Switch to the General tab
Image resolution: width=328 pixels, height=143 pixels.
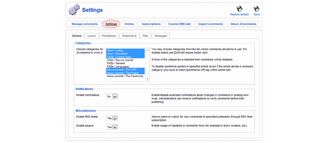77,36
